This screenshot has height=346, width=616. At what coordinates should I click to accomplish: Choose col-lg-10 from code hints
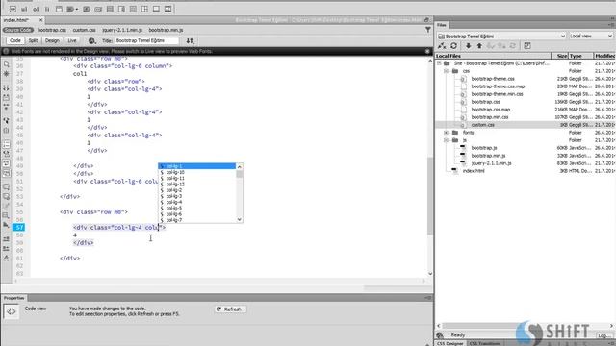(x=175, y=172)
